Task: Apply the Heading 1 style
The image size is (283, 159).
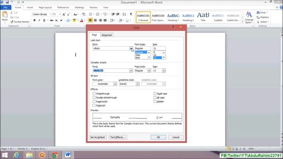Action: tap(173, 17)
